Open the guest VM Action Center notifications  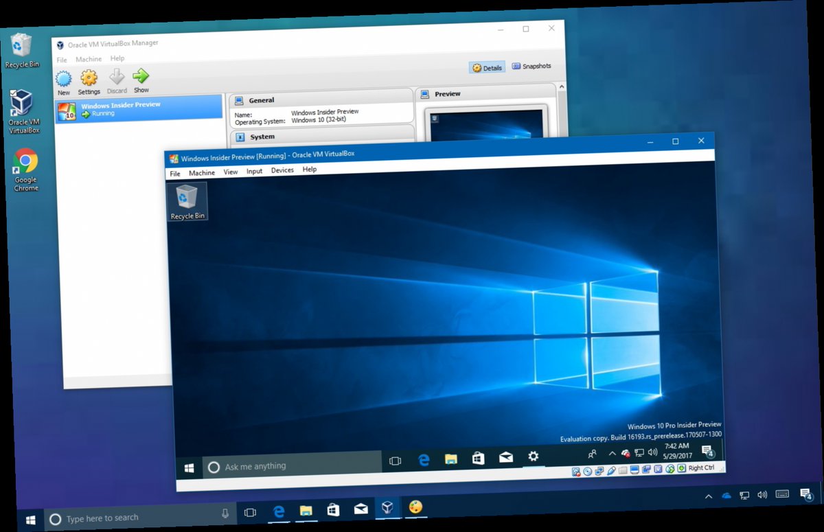click(708, 450)
